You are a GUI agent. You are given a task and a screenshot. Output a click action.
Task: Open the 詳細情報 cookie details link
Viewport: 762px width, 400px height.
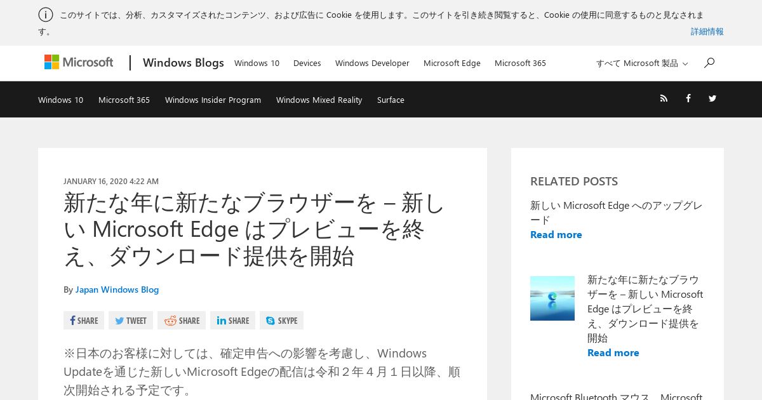pos(707,31)
